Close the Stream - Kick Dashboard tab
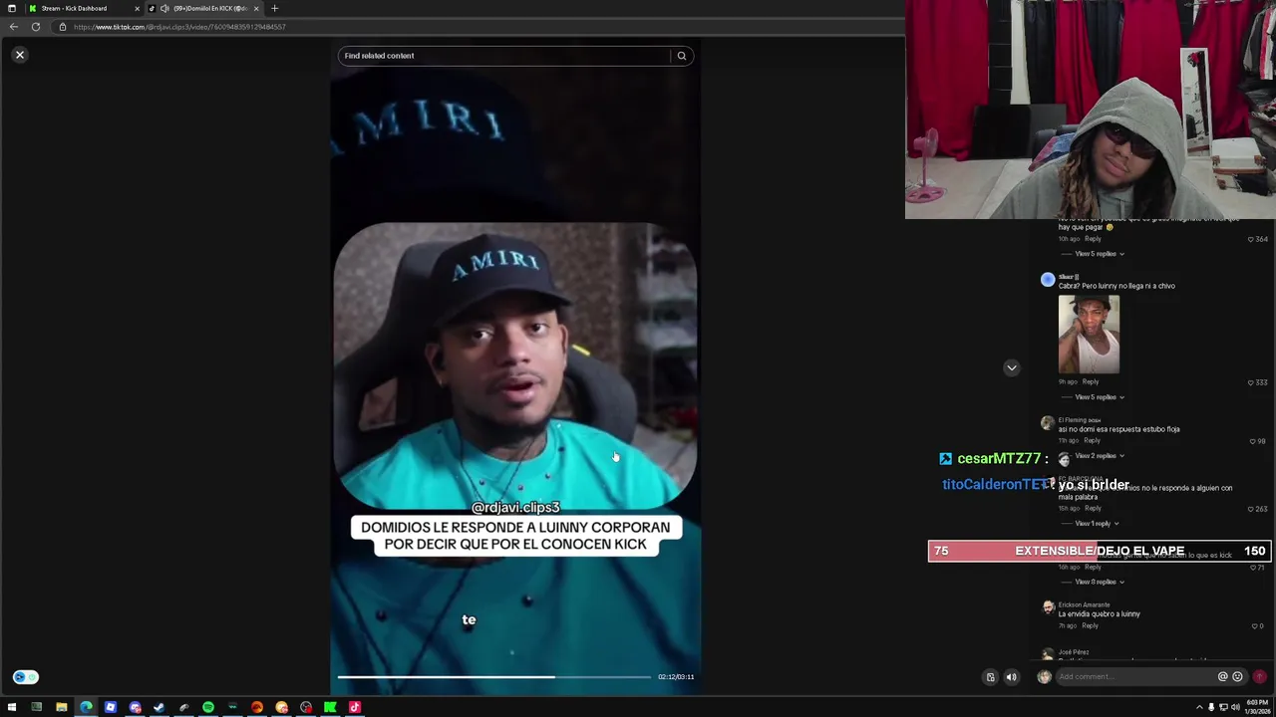Viewport: 1276px width, 717px height. (x=137, y=8)
